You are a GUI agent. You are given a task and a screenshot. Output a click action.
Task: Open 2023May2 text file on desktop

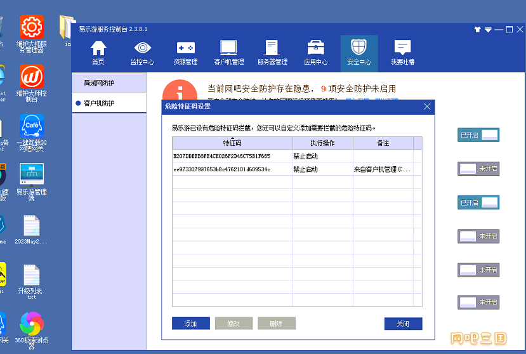coord(32,230)
